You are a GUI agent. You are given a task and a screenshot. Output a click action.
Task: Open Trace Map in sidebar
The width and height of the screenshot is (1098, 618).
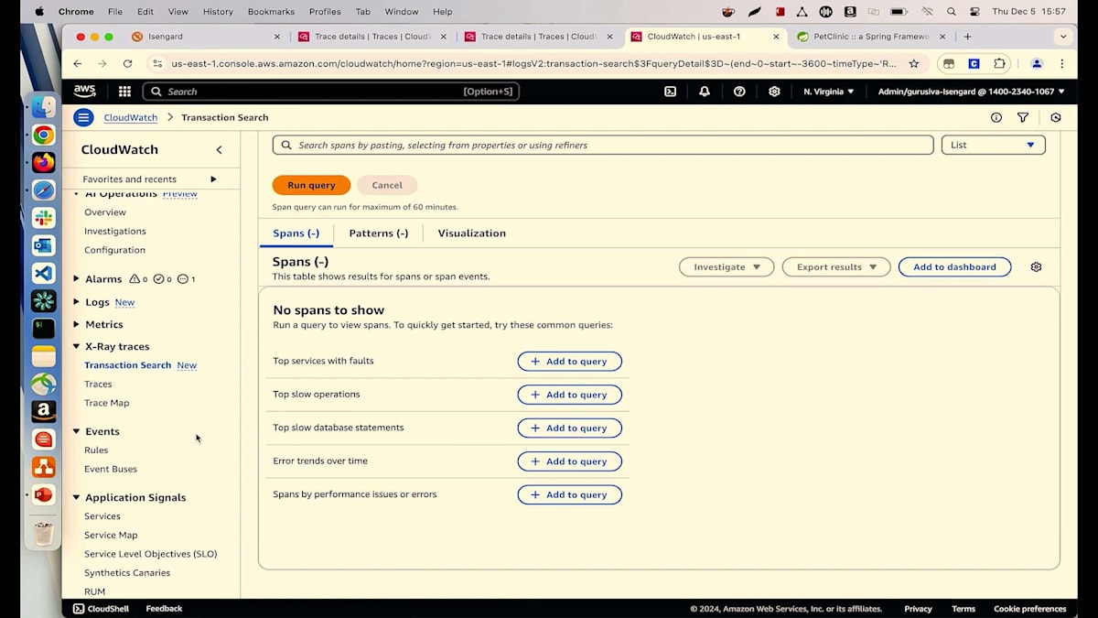(x=106, y=403)
